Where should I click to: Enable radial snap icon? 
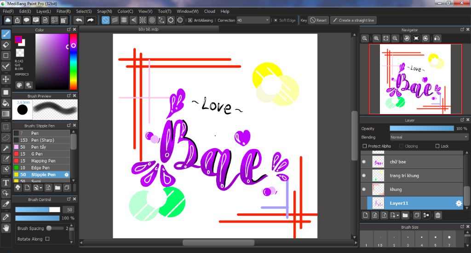point(143,20)
